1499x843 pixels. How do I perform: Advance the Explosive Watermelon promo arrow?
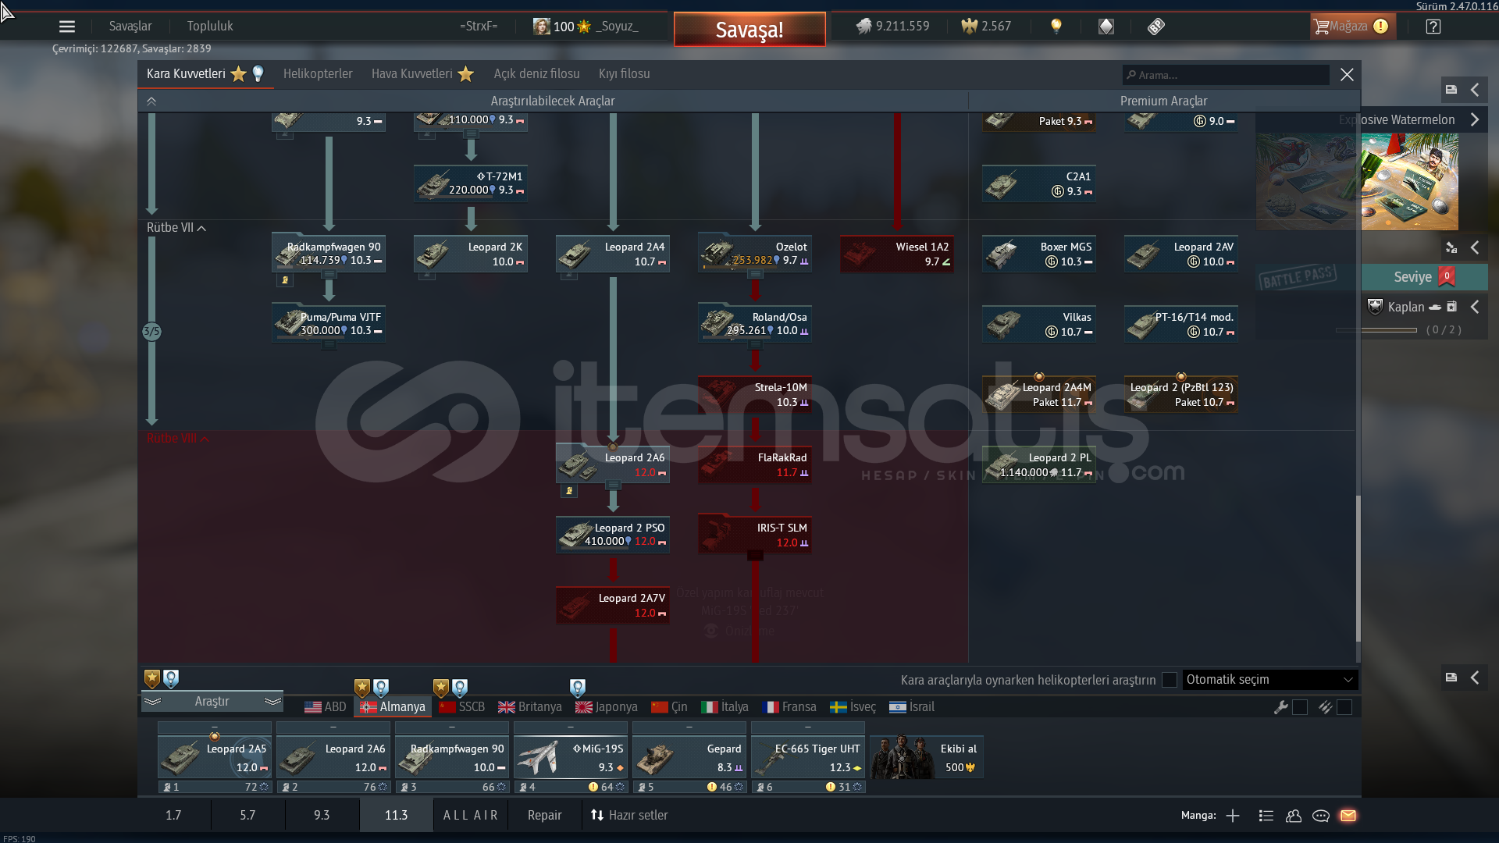(x=1475, y=119)
